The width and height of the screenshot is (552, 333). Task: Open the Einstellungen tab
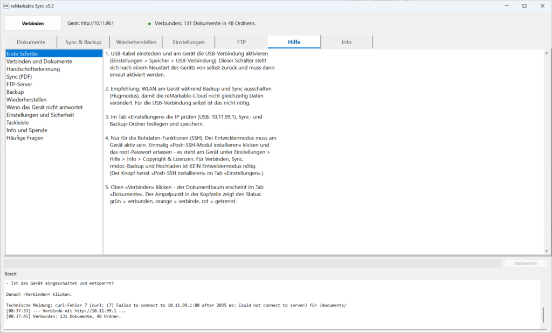pyautogui.click(x=189, y=42)
